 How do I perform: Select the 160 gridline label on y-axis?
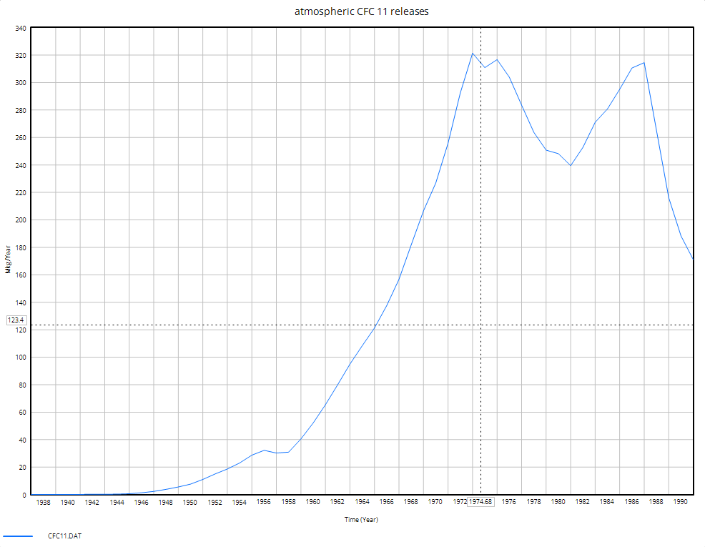21,275
